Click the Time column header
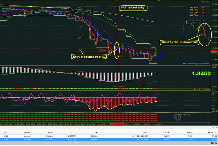218x146 pixels. 144,132
